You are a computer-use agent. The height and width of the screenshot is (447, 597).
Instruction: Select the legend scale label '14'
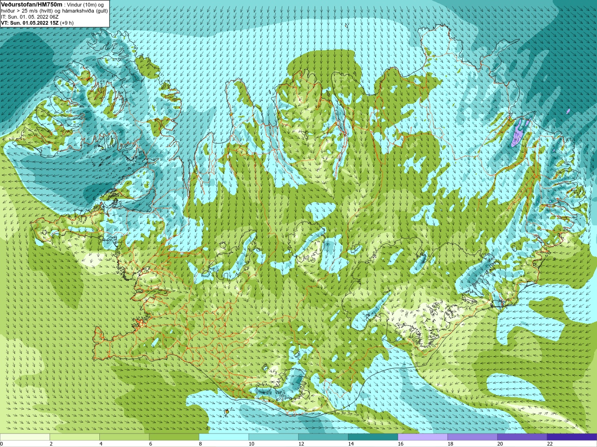click(x=351, y=444)
